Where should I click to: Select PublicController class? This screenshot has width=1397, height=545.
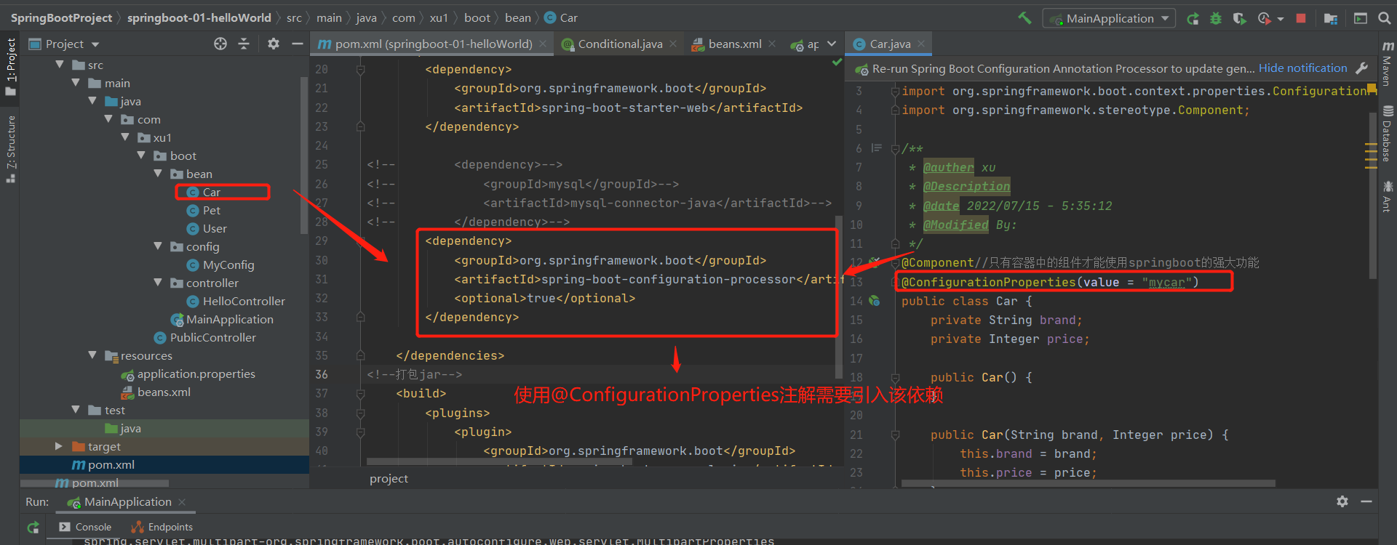(x=205, y=337)
